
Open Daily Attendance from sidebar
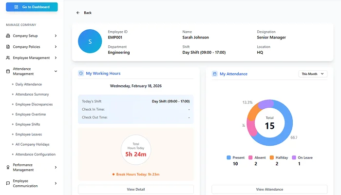tap(29, 84)
